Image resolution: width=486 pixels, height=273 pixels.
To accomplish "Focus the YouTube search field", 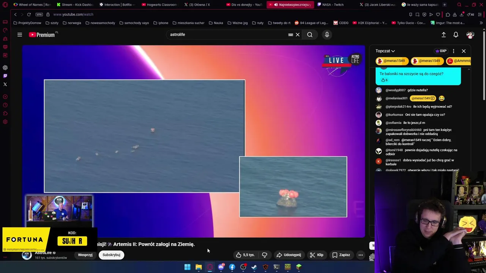I will 228,35.
